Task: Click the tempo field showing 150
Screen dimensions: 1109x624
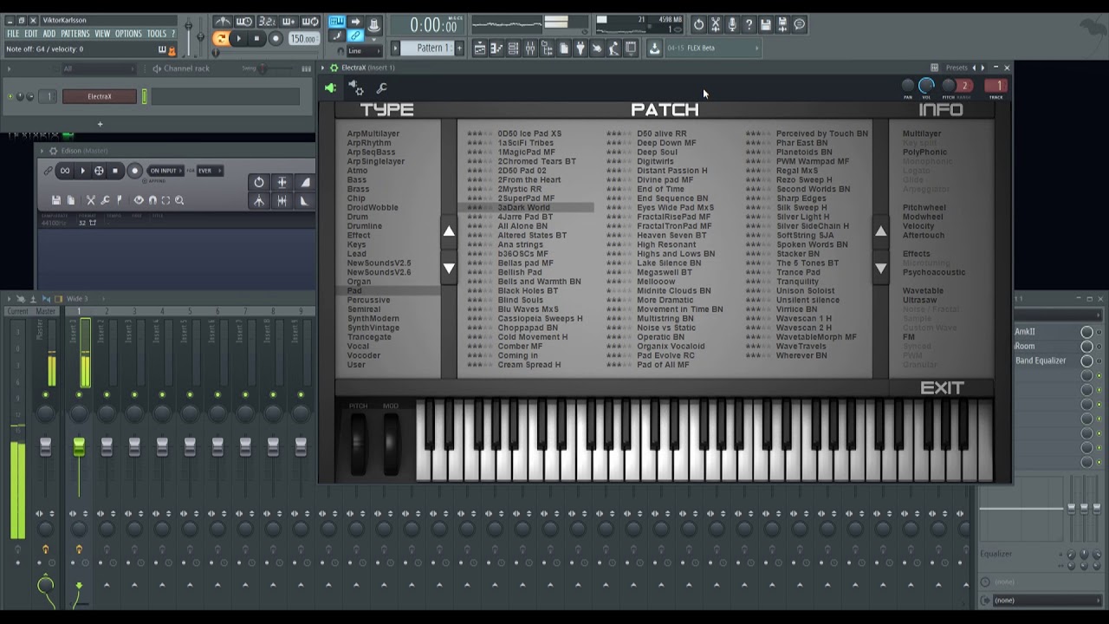Action: 303,39
